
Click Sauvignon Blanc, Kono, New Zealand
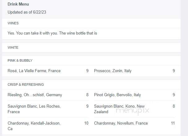pos(119,109)
